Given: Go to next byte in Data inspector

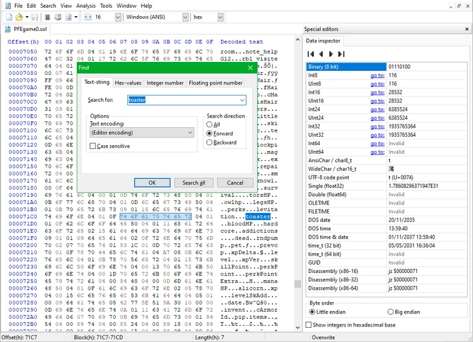Looking at the screenshot, I should click(x=331, y=54).
